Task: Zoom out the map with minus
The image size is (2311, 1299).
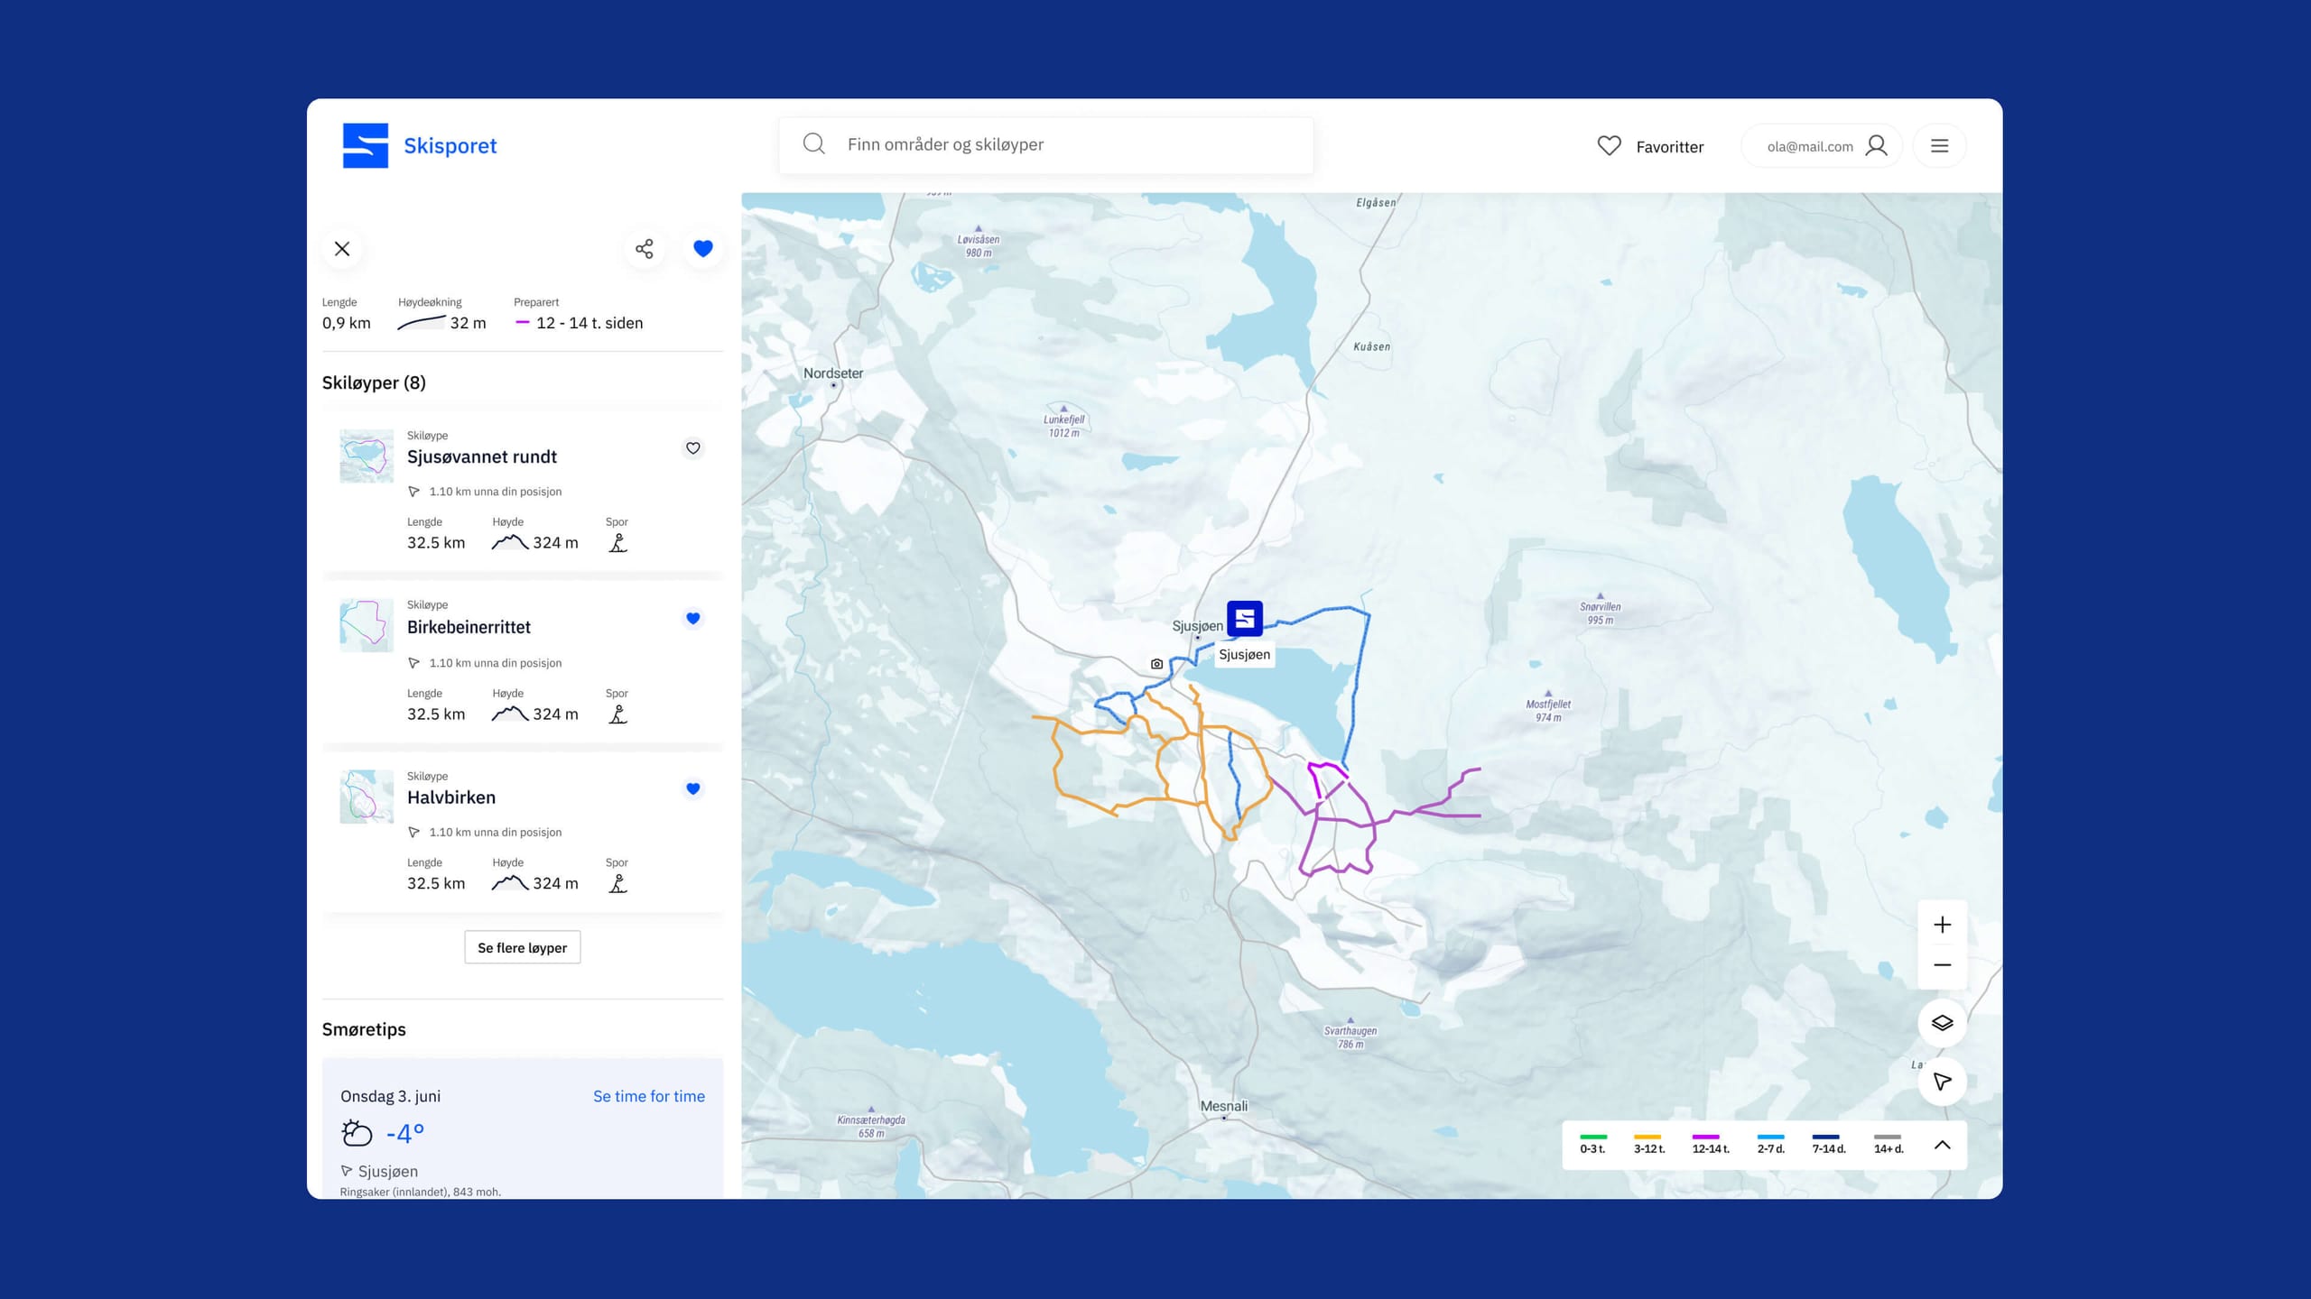Action: point(1942,965)
